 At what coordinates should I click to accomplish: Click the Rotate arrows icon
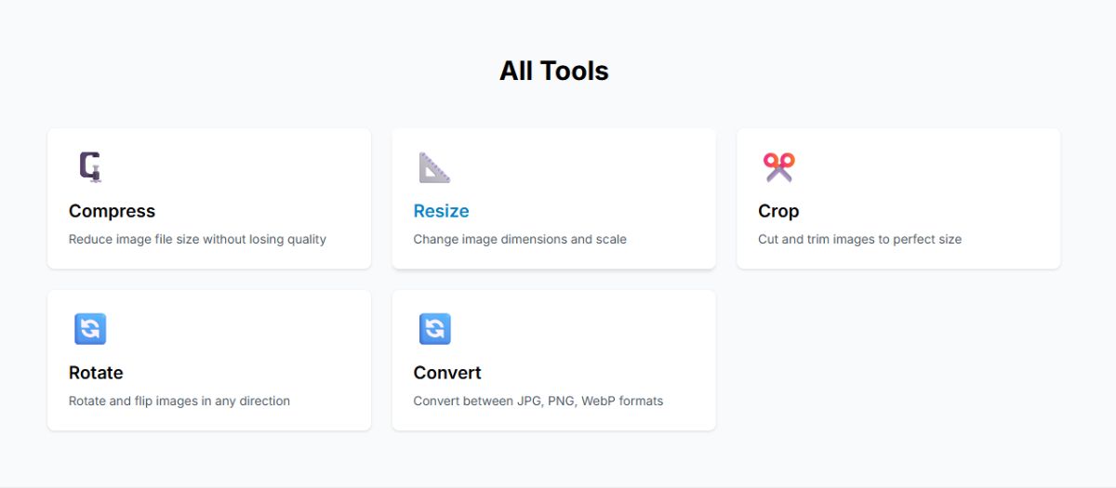click(90, 329)
